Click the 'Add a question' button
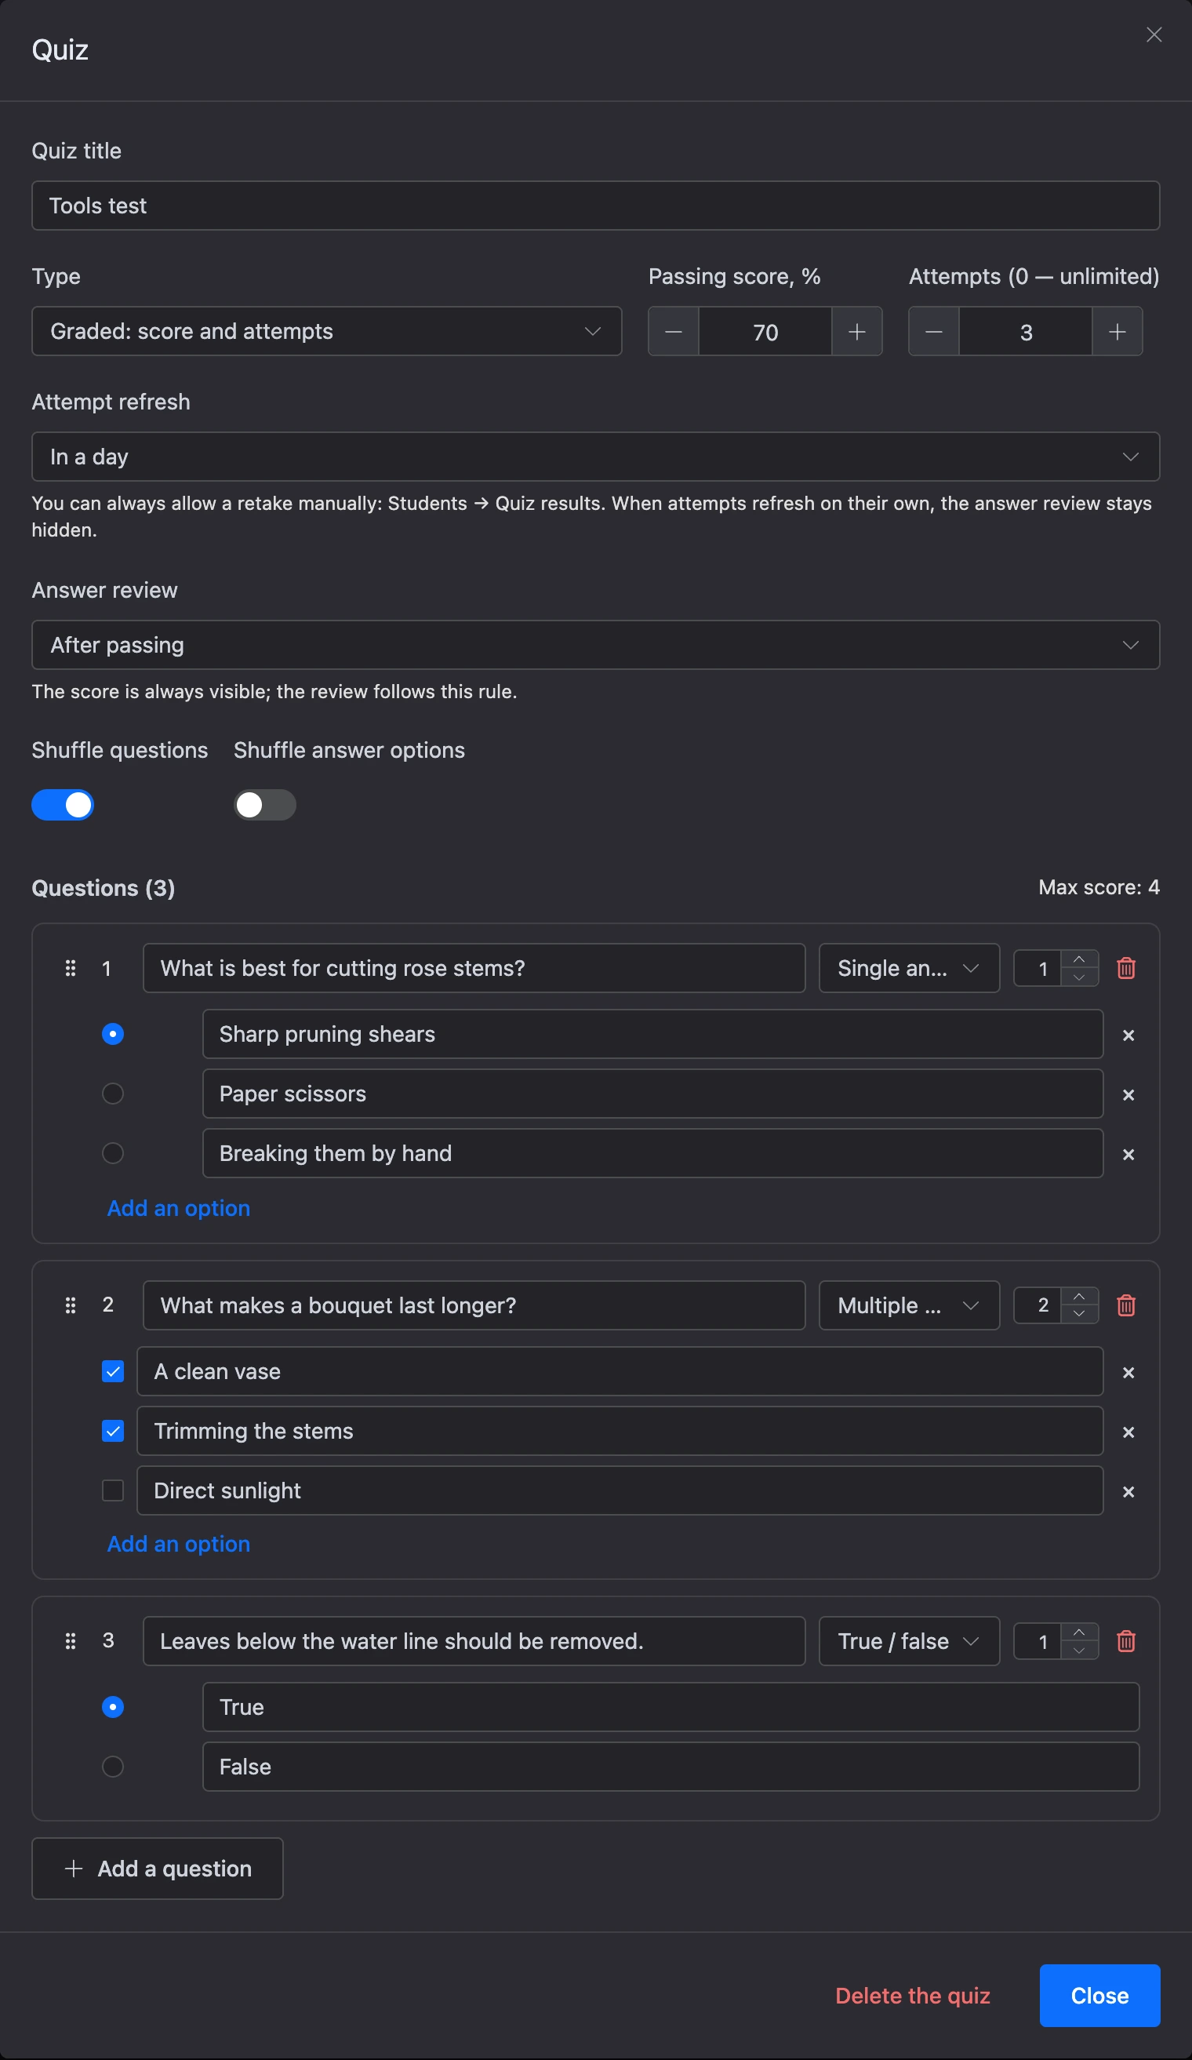Viewport: 1192px width, 2060px height. [x=158, y=1869]
